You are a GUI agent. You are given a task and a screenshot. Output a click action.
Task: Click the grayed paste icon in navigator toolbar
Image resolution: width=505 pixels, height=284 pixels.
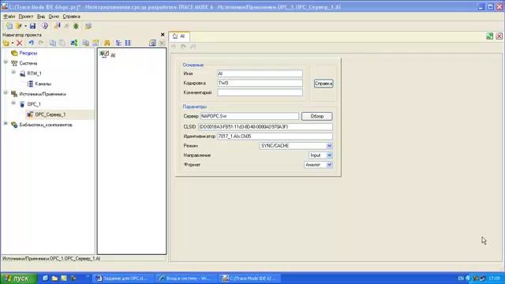(x=62, y=43)
